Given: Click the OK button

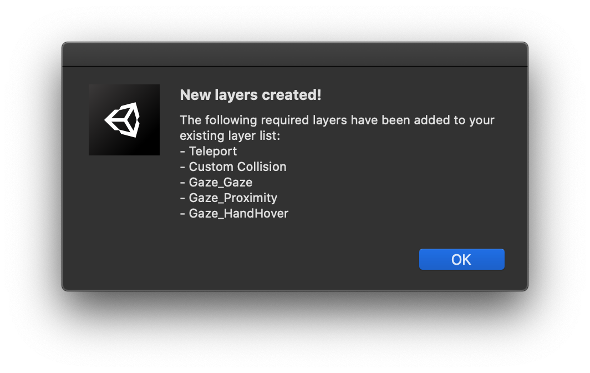Looking at the screenshot, I should tap(461, 259).
